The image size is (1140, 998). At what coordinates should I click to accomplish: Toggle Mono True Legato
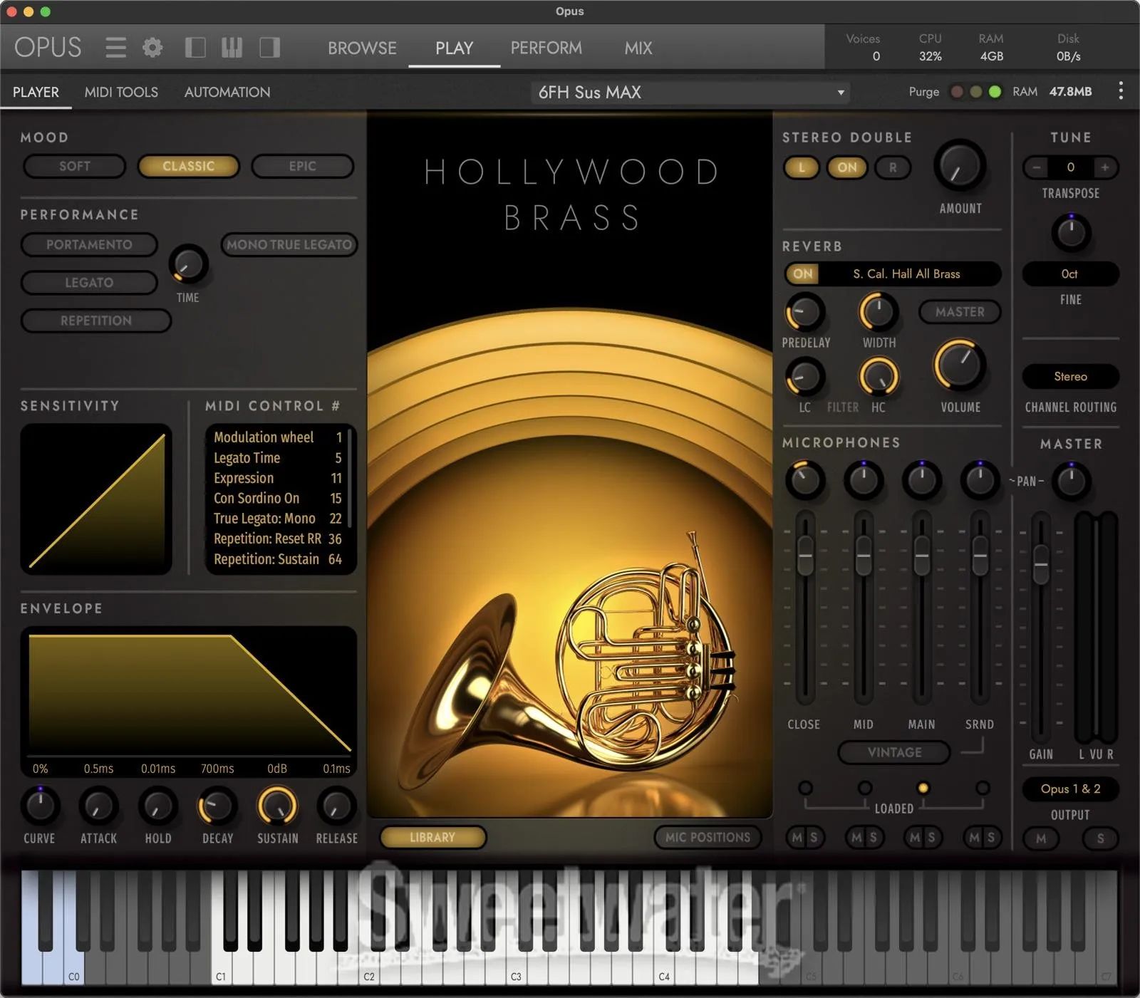[x=289, y=244]
